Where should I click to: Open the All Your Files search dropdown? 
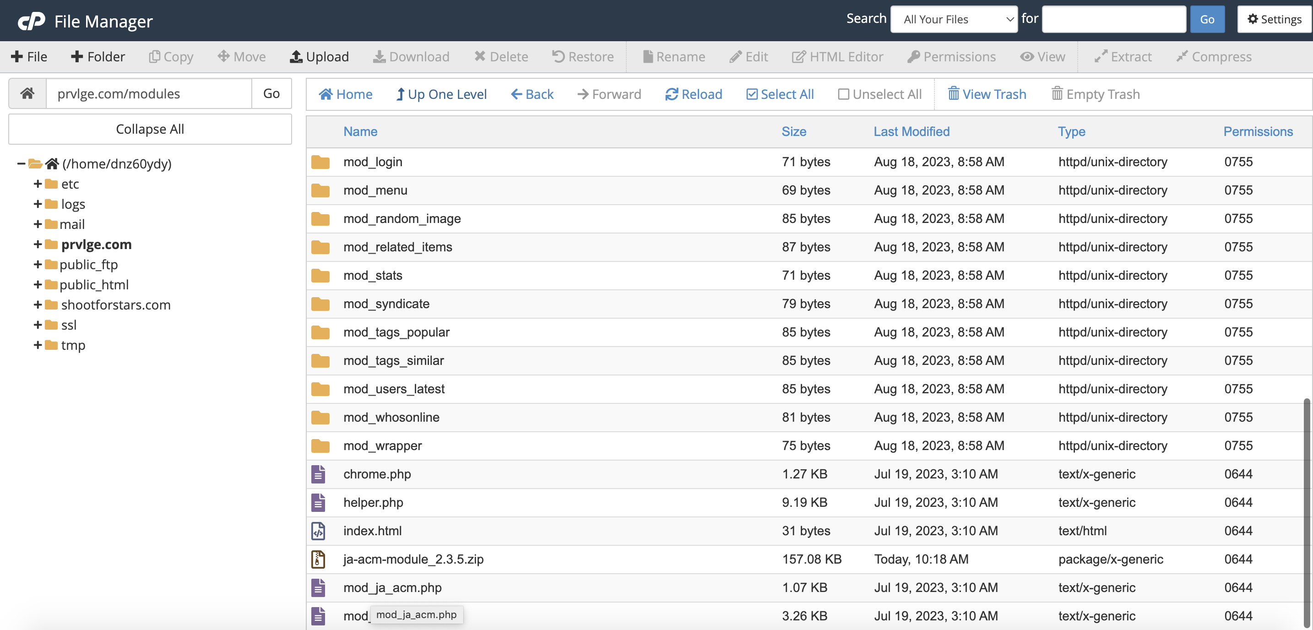[953, 19]
